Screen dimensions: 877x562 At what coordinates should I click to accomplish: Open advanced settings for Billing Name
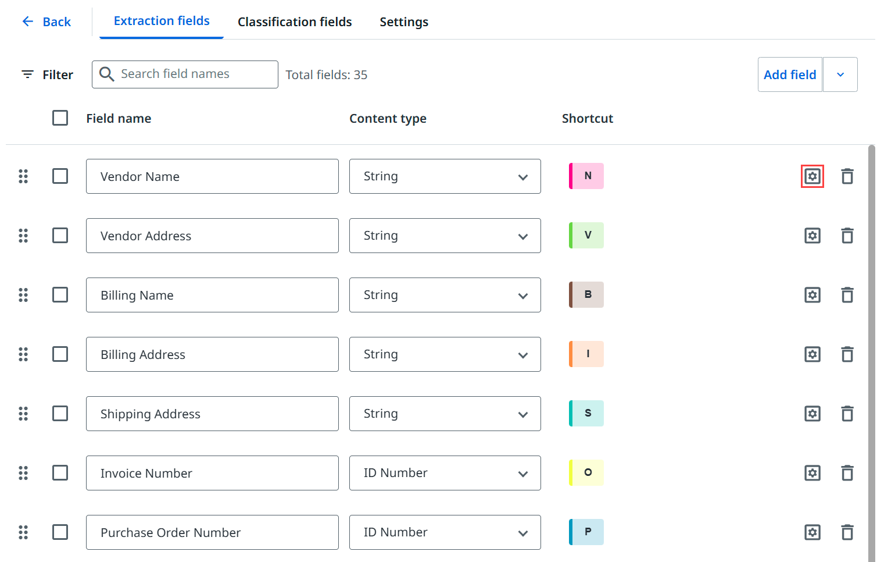[812, 295]
